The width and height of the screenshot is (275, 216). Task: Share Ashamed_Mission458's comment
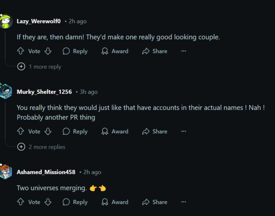(x=154, y=202)
